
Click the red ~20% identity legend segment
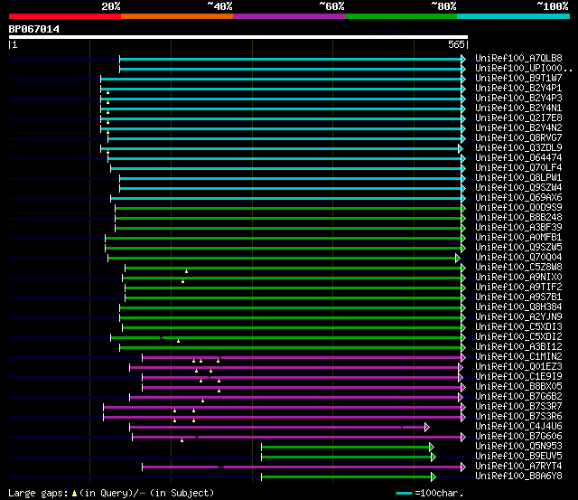[65, 16]
